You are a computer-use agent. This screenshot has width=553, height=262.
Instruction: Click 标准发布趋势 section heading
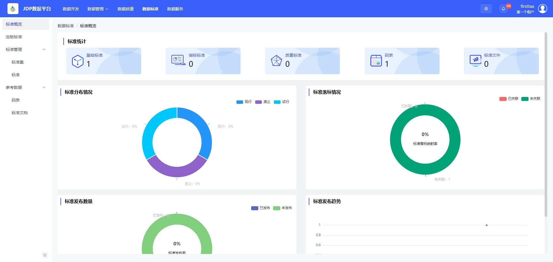click(327, 201)
